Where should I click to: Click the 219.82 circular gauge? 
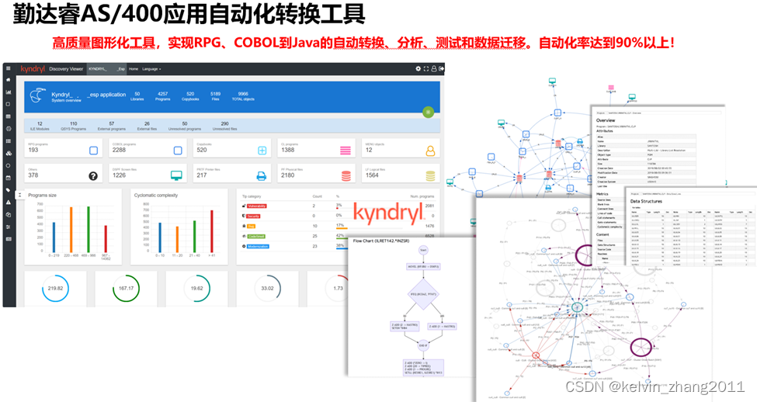point(56,289)
